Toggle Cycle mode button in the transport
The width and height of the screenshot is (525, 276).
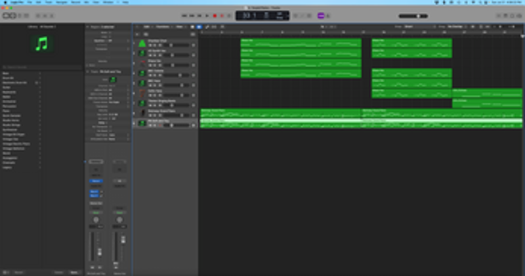point(229,16)
